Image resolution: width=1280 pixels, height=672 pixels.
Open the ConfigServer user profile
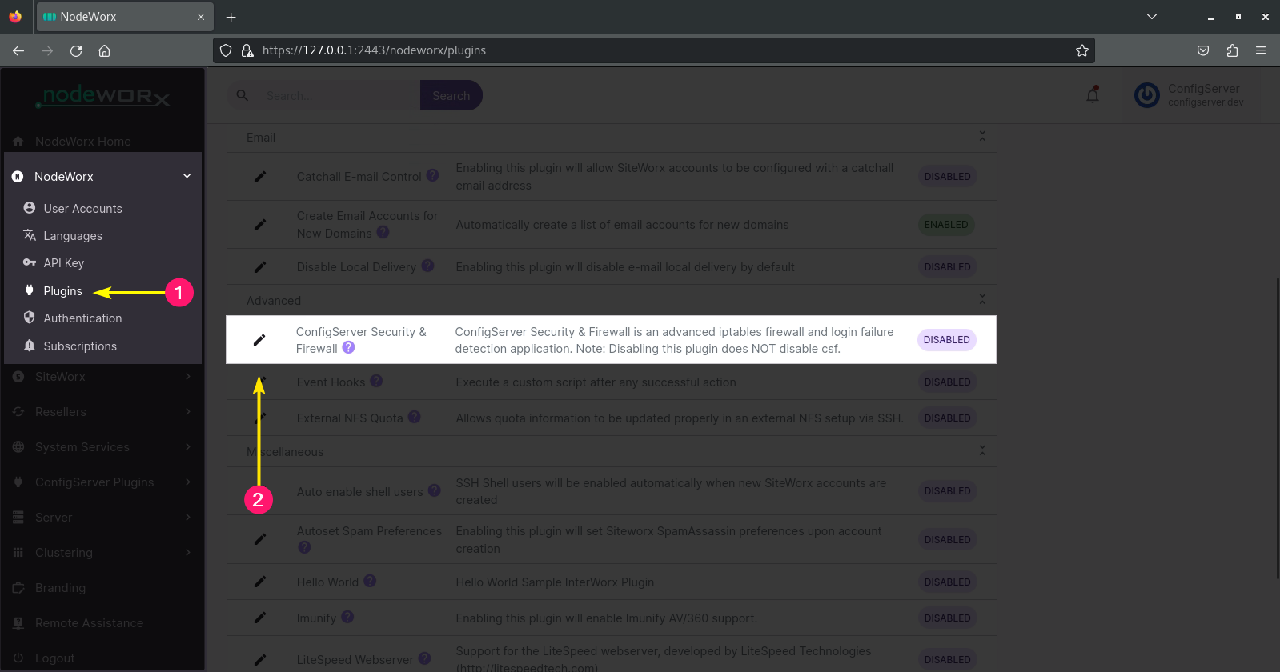point(1190,95)
